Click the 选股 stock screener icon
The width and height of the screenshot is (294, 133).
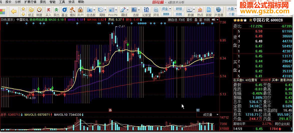pyautogui.click(x=134, y=9)
